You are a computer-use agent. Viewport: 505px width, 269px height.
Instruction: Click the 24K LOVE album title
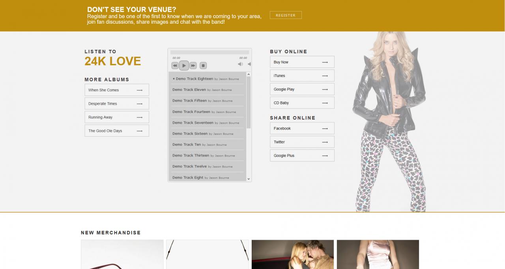pos(113,61)
